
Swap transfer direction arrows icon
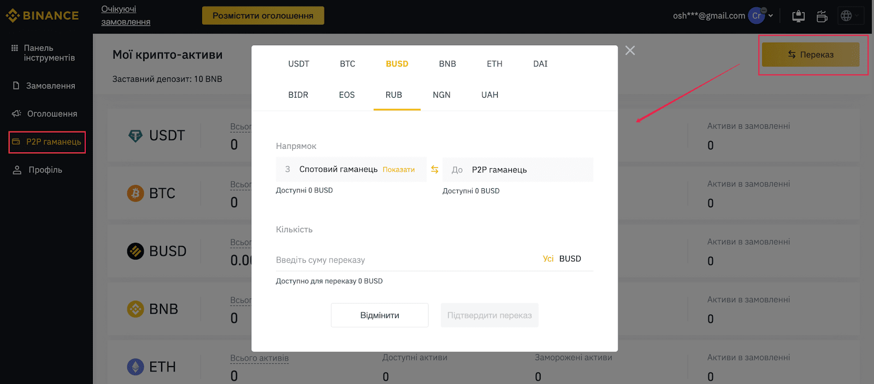pyautogui.click(x=435, y=170)
